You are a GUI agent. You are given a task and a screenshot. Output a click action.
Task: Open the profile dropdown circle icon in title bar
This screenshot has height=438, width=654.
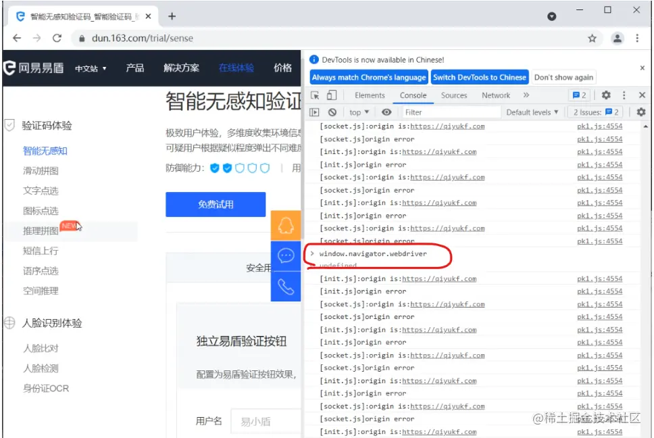(x=551, y=16)
